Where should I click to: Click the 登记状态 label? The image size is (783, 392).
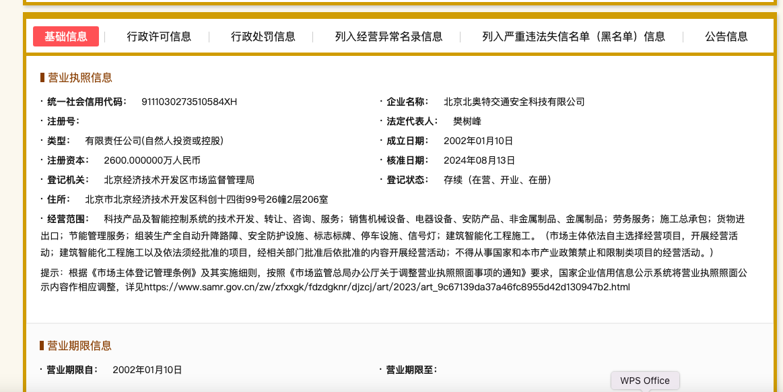[407, 181]
